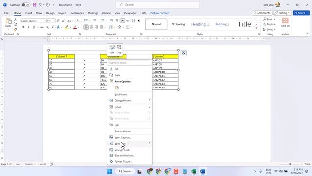This screenshot has height=176, width=312.
Task: Click the Numbering list icon
Action: (94, 21)
